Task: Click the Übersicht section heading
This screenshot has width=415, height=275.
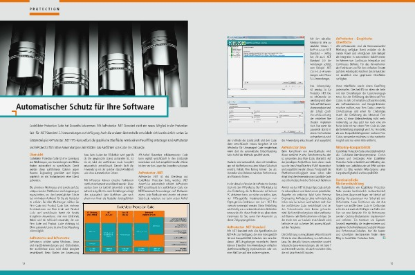Action: coord(36,154)
